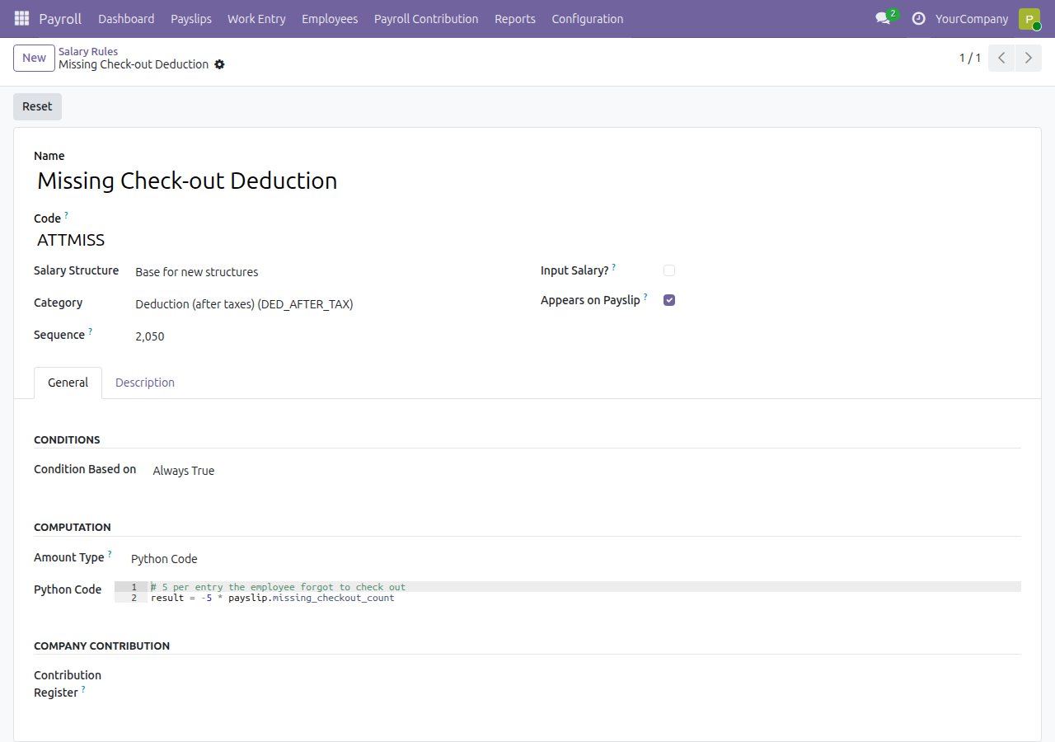
Task: Open the gear actions menu
Action: (219, 64)
